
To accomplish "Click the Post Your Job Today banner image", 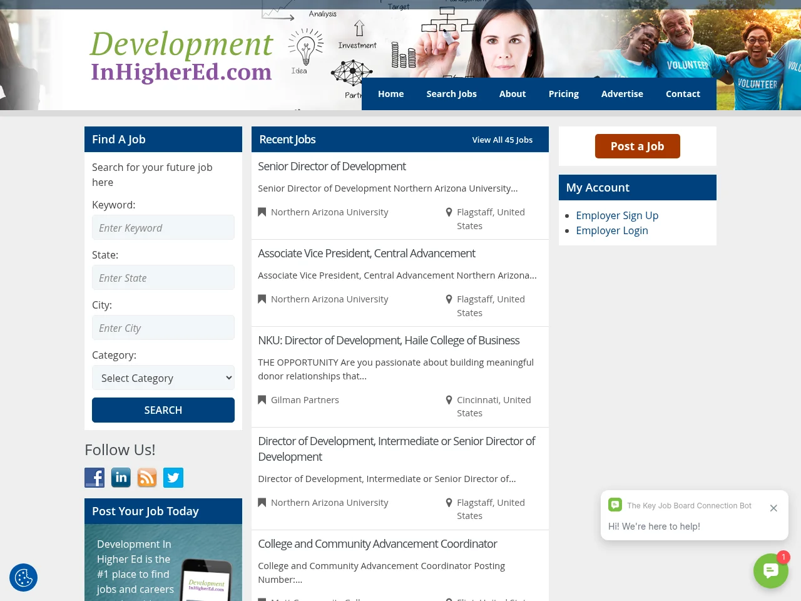I will point(163,562).
